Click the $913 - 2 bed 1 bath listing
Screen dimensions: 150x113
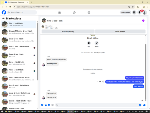pos(52,28)
